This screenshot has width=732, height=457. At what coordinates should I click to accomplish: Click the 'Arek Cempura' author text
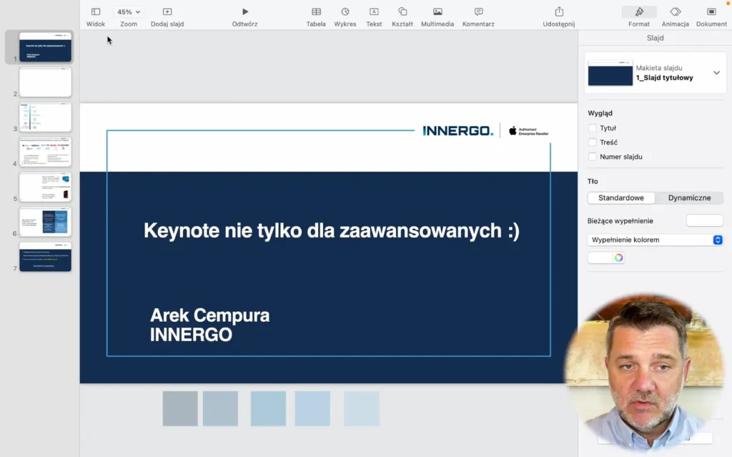coord(209,315)
